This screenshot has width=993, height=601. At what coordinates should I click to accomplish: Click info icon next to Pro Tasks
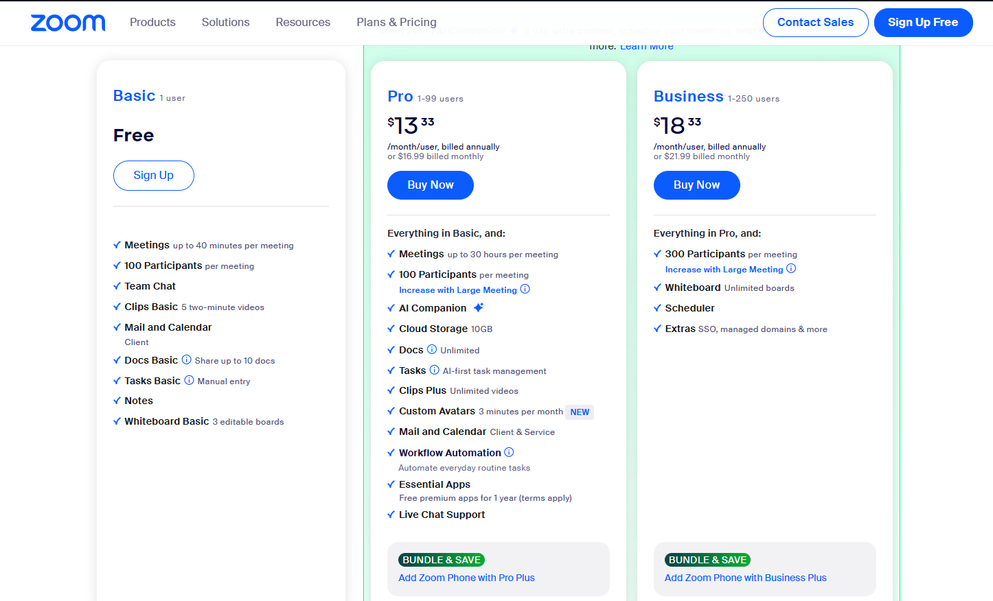point(434,370)
